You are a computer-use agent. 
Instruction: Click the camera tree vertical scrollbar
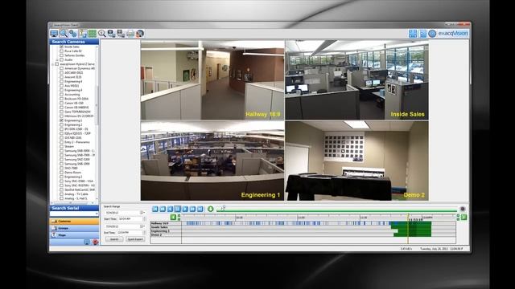[x=97, y=105]
